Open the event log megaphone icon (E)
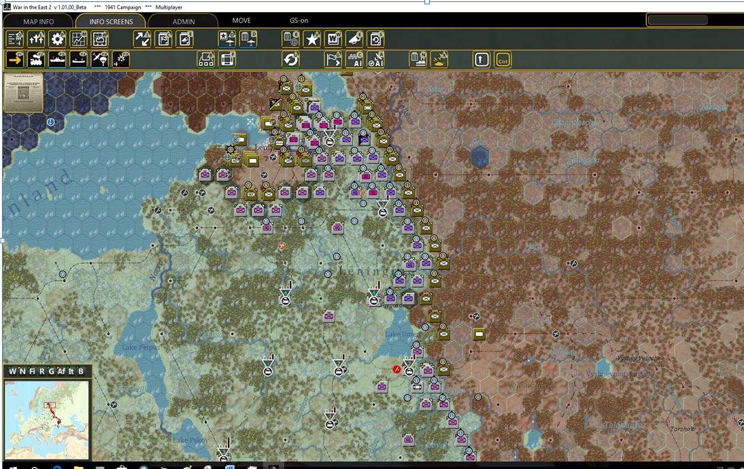The image size is (744, 469). [x=354, y=39]
